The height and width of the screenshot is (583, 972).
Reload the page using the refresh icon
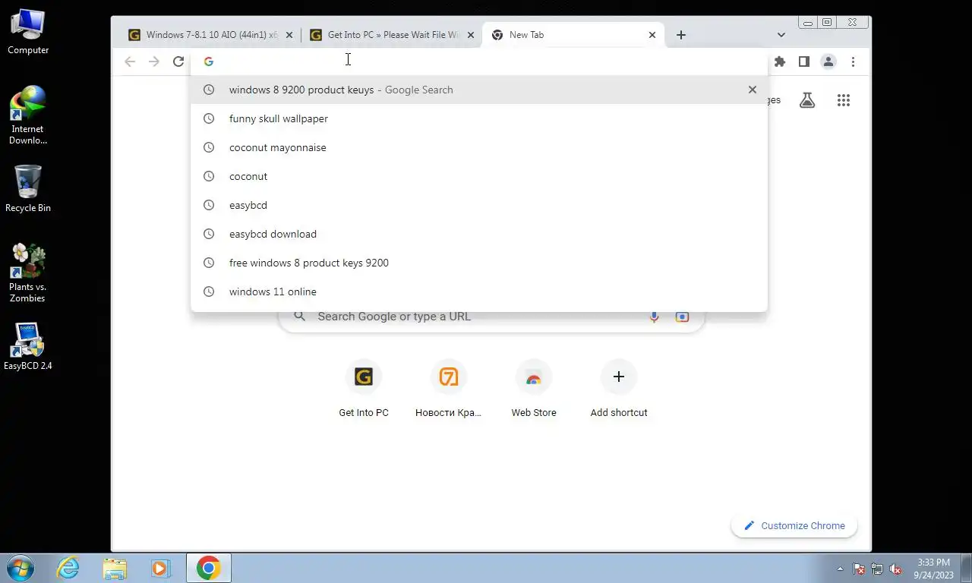coord(178,61)
